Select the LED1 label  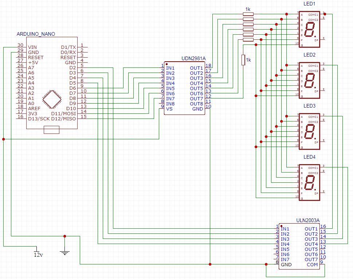309,4
